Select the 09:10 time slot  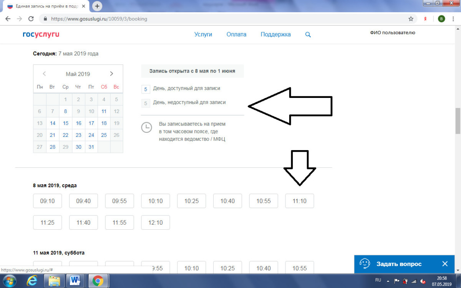[47, 201]
